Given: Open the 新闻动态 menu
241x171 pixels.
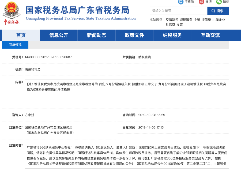Looking at the screenshot, I should coord(96,35).
